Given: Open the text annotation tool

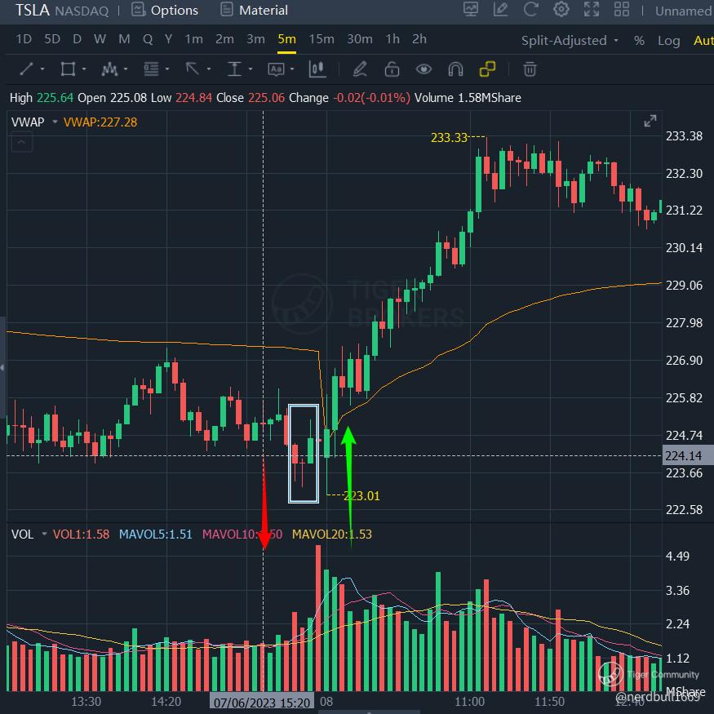Looking at the screenshot, I should pyautogui.click(x=276, y=69).
